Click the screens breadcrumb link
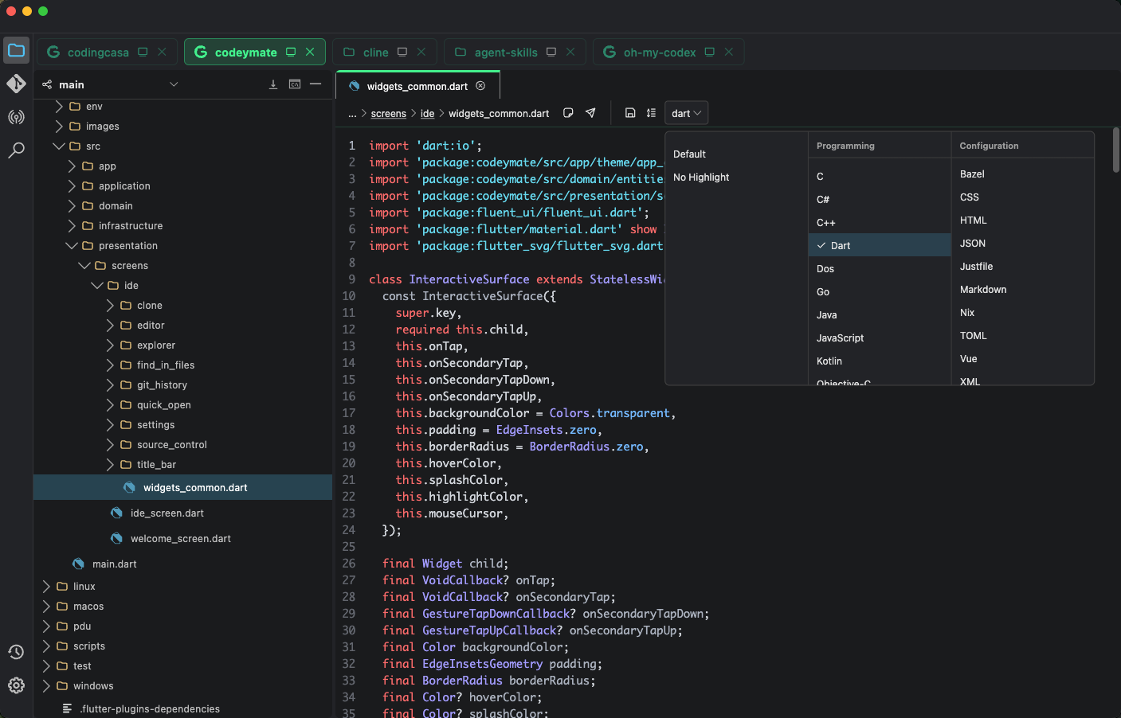The height and width of the screenshot is (718, 1121). [389, 114]
